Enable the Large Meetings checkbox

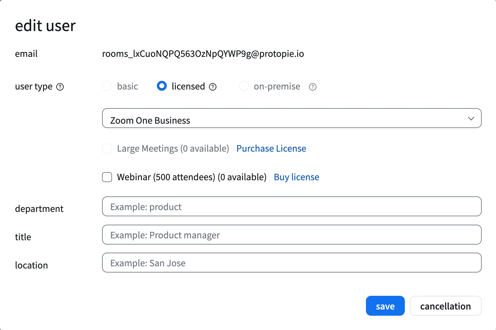coord(107,149)
